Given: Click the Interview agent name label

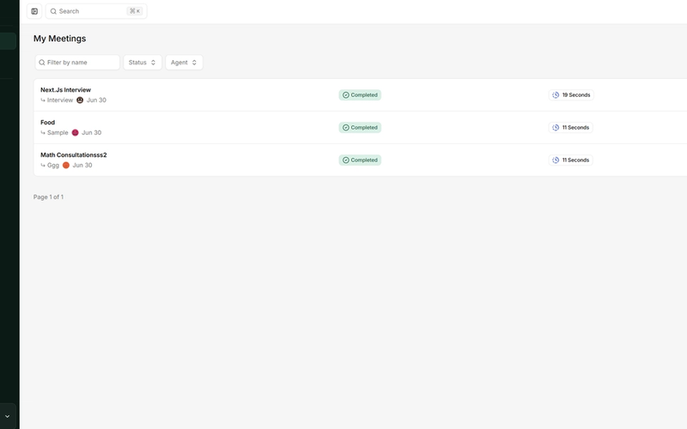Looking at the screenshot, I should [x=60, y=100].
